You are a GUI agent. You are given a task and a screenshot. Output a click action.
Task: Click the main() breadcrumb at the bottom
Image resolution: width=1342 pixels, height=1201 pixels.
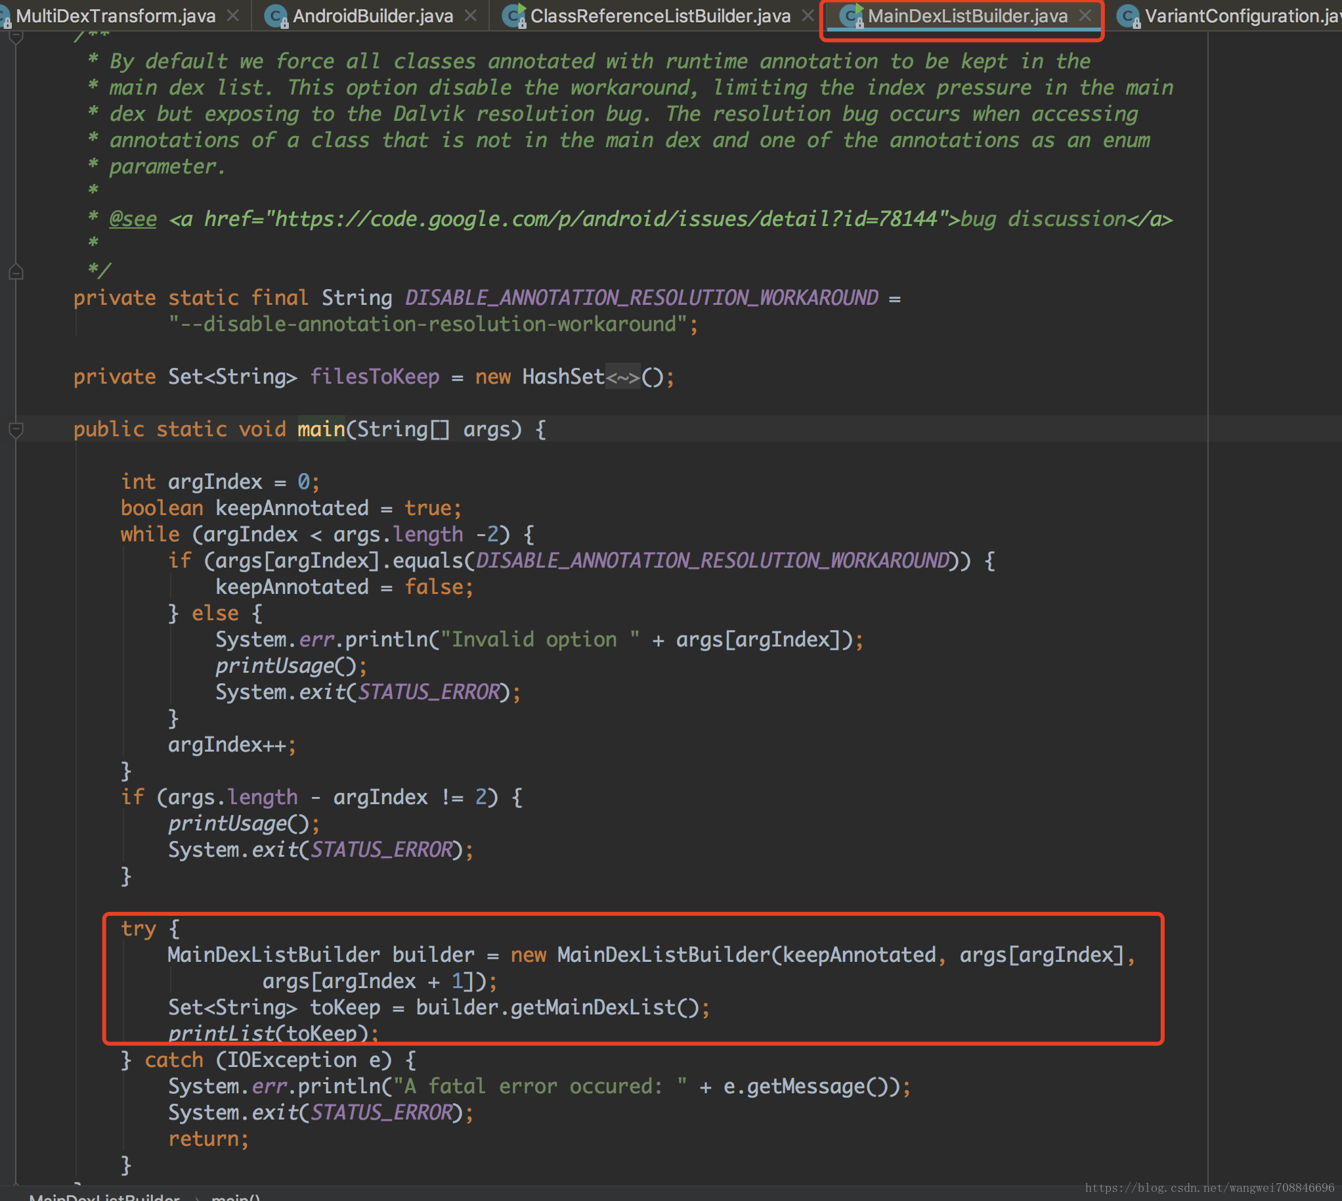click(236, 1196)
